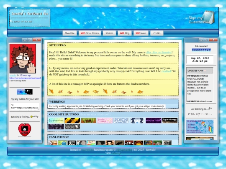Focus the button embed code textarea
Image resolution: width=226 pixels, height=169 pixels.
pyautogui.click(x=25, y=106)
